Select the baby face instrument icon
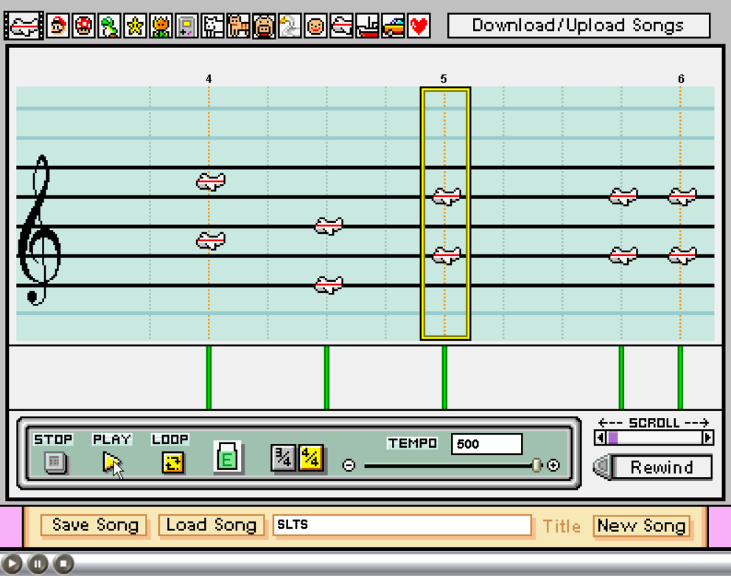This screenshot has width=731, height=576. pyautogui.click(x=315, y=26)
